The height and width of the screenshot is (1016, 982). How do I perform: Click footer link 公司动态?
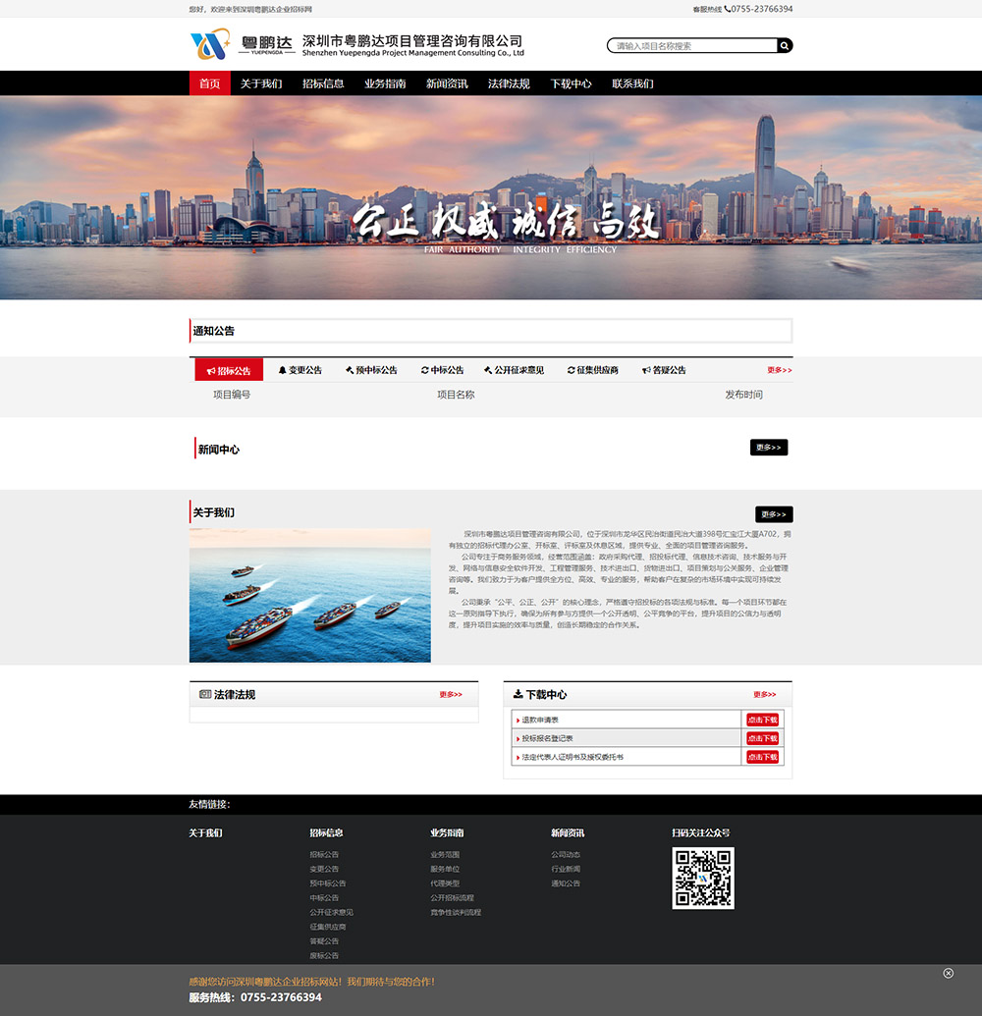(x=566, y=855)
